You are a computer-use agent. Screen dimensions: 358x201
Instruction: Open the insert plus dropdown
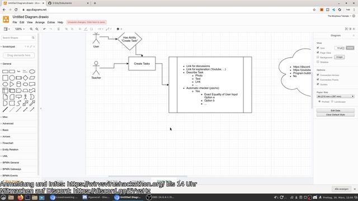119,29
